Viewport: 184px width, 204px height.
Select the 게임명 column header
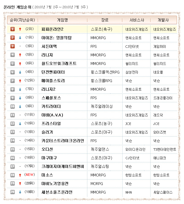tap(62, 20)
